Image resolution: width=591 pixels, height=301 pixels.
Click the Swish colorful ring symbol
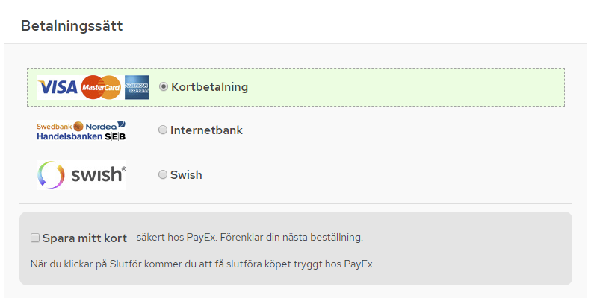tap(51, 175)
